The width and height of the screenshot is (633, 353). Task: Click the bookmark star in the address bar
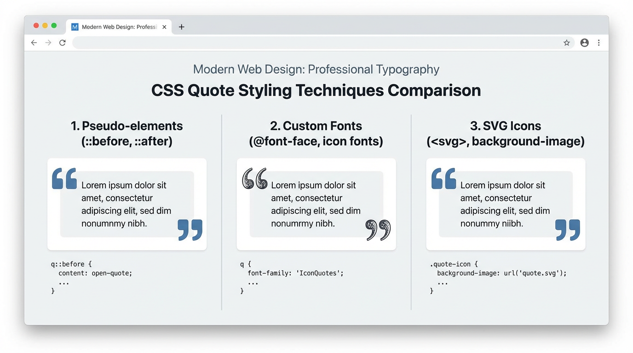tap(567, 42)
